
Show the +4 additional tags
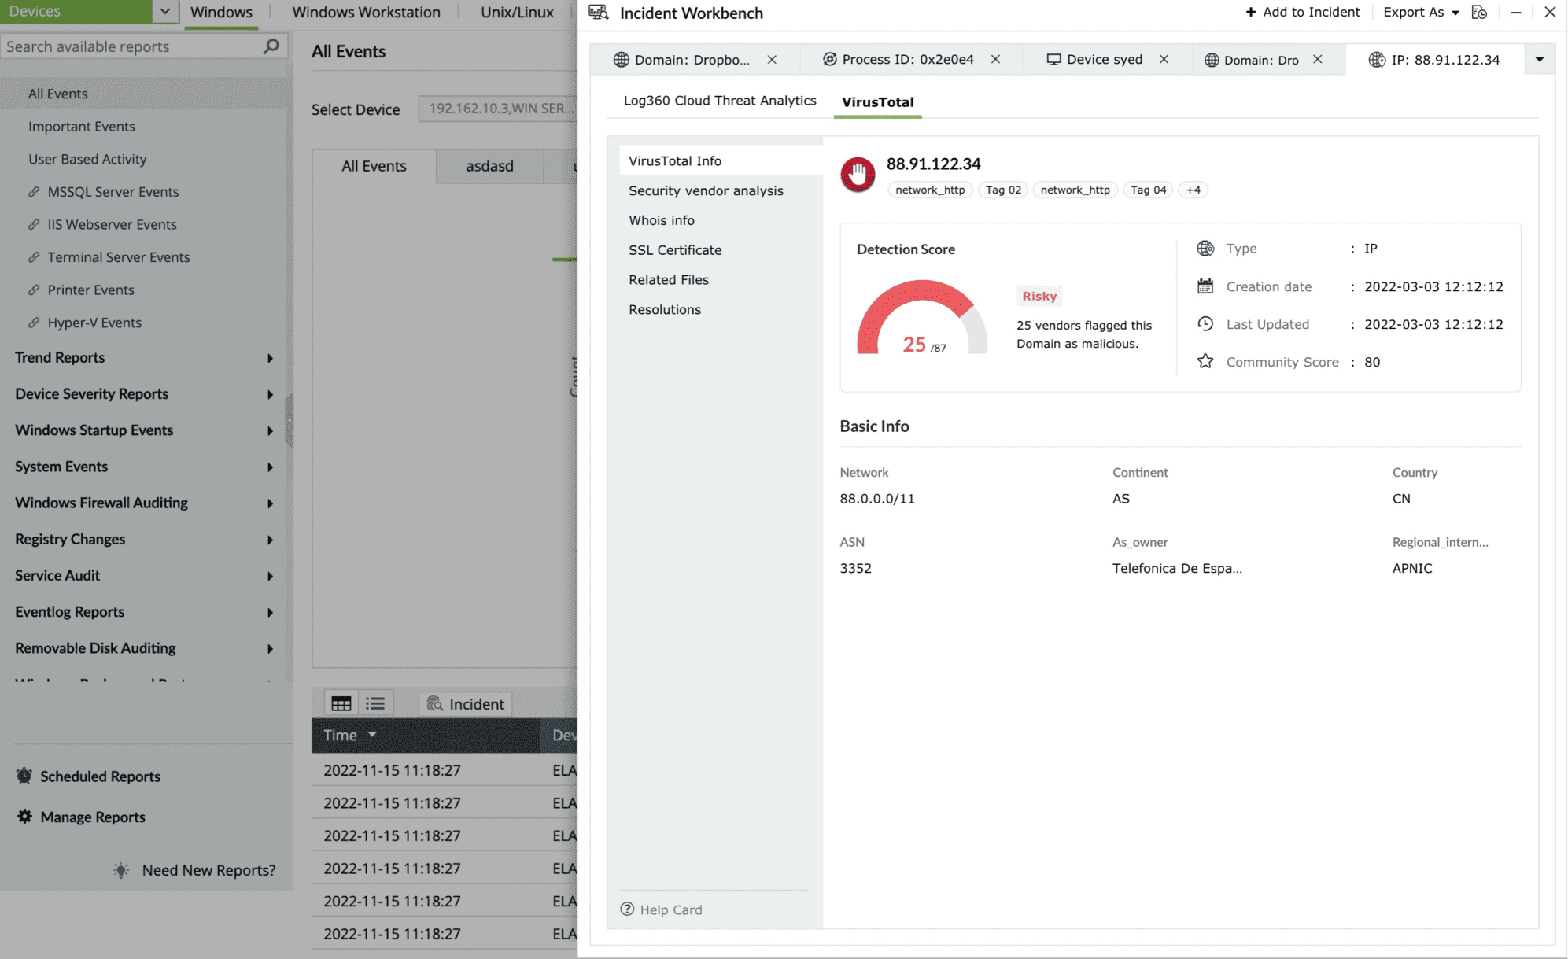[1193, 190]
